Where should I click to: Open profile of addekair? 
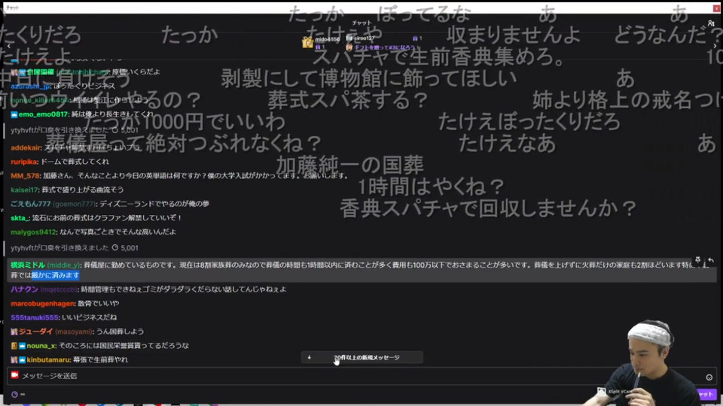26,148
